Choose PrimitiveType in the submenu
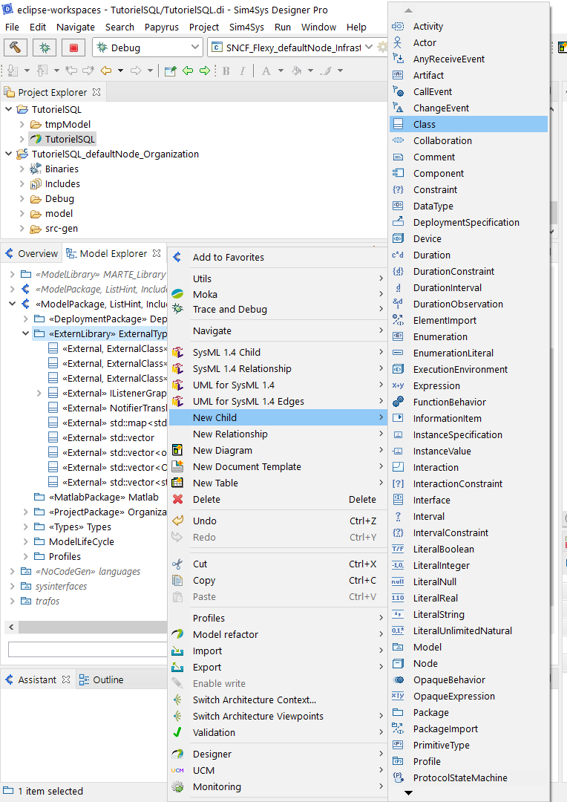The height and width of the screenshot is (802, 567). click(x=469, y=746)
